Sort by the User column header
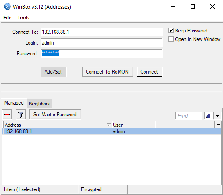This screenshot has height=195, width=223. pyautogui.click(x=133, y=125)
